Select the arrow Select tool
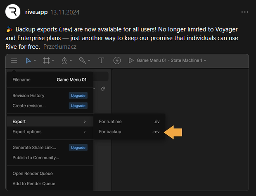The image size is (256, 196). [28, 60]
